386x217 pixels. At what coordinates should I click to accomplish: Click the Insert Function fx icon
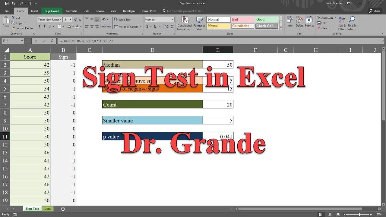pyautogui.click(x=52, y=41)
